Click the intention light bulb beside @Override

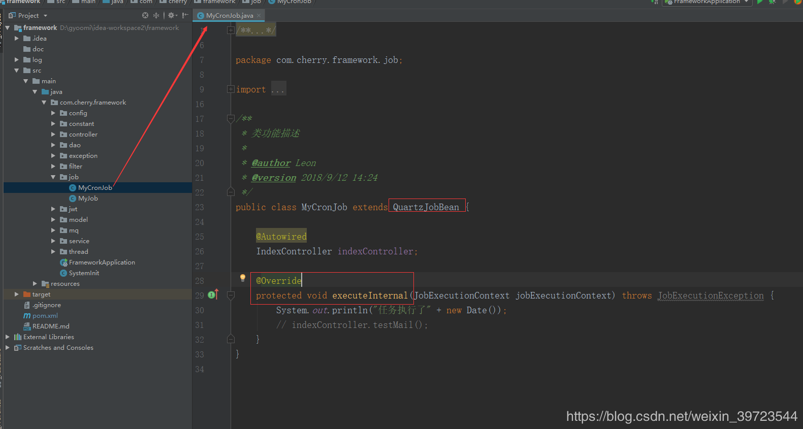click(x=243, y=278)
